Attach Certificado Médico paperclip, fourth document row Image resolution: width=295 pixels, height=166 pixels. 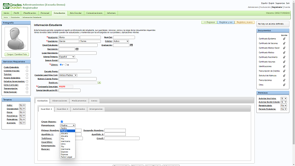[284, 53]
